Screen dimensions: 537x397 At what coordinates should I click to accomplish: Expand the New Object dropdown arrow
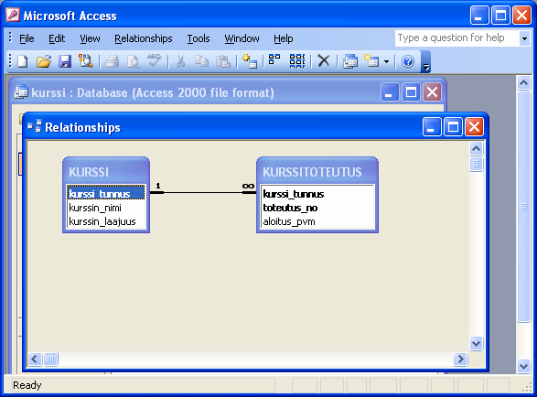click(x=386, y=62)
